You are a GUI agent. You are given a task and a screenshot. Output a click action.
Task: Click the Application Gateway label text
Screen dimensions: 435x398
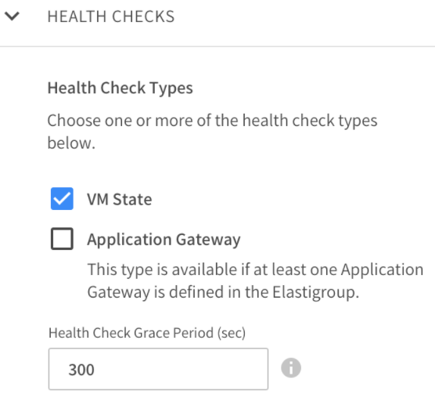164,240
